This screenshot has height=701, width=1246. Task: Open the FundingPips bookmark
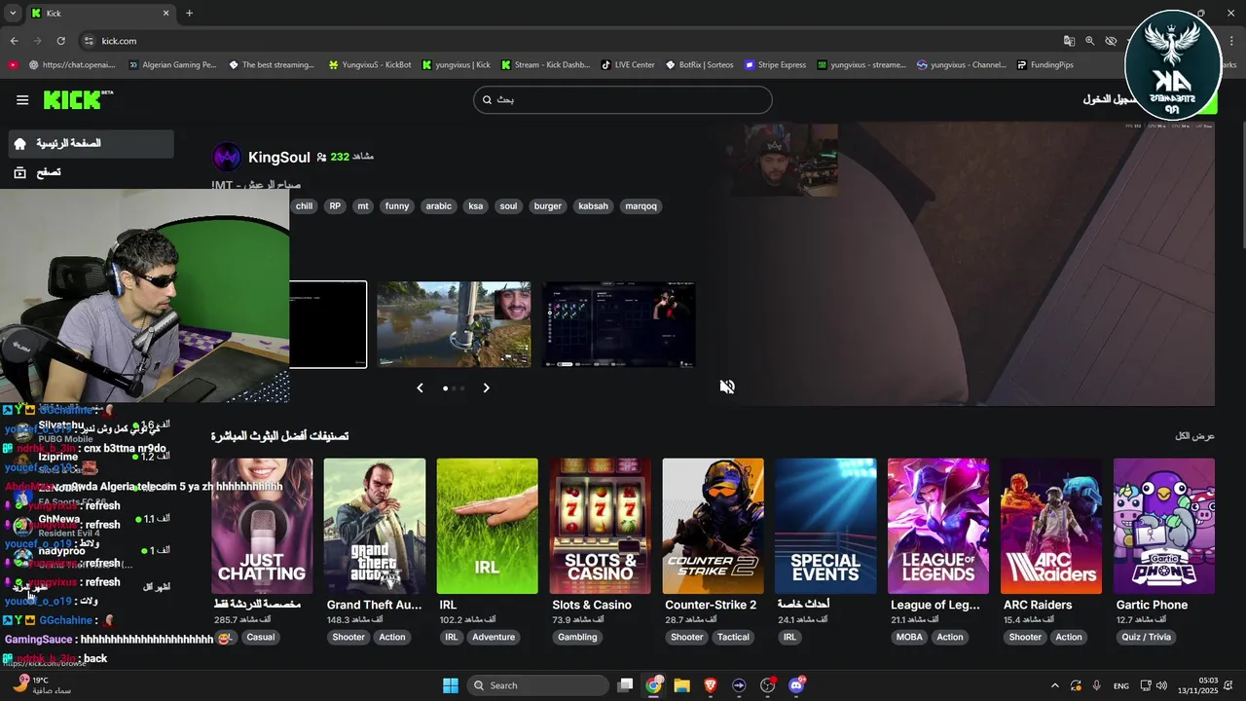click(1045, 65)
